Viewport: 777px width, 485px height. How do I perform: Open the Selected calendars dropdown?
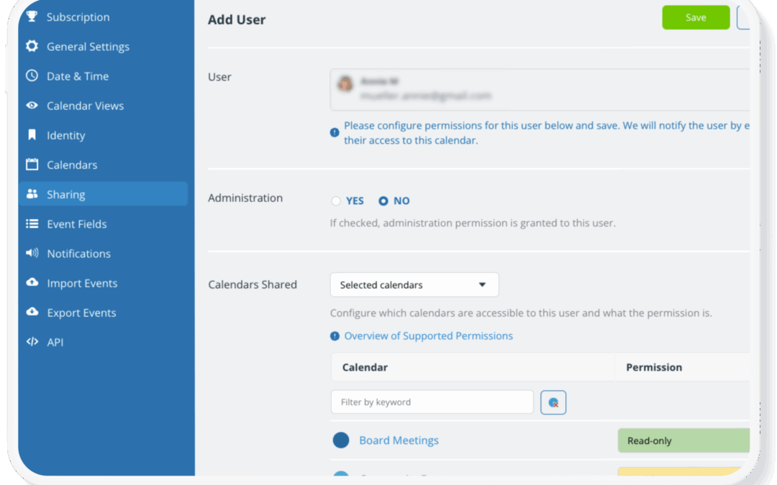pyautogui.click(x=414, y=285)
